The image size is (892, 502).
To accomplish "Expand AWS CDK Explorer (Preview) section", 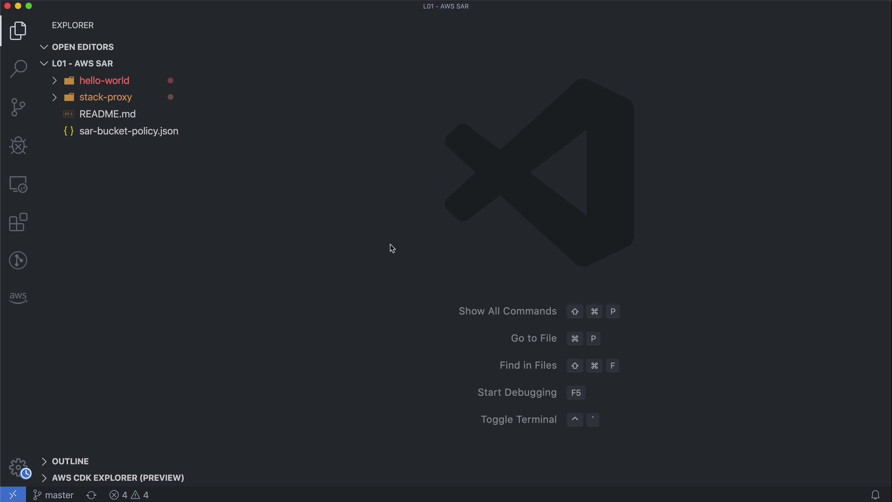I will [118, 478].
